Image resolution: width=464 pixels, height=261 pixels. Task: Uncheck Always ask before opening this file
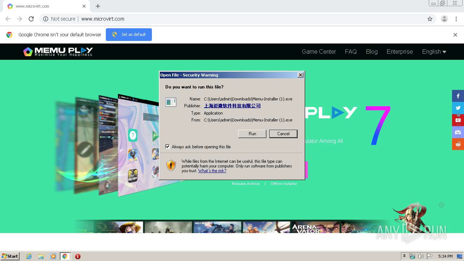[x=167, y=146]
